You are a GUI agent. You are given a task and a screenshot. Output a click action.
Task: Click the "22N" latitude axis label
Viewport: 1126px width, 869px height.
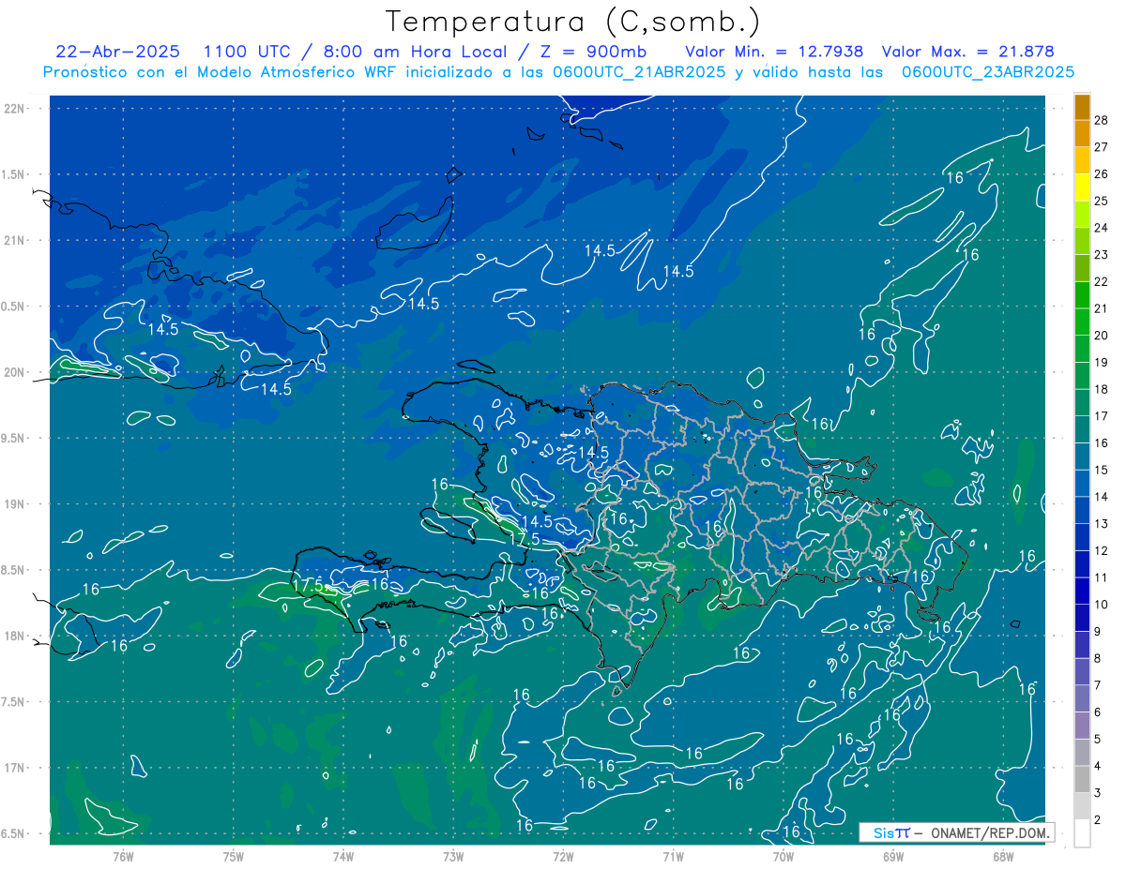click(x=16, y=109)
